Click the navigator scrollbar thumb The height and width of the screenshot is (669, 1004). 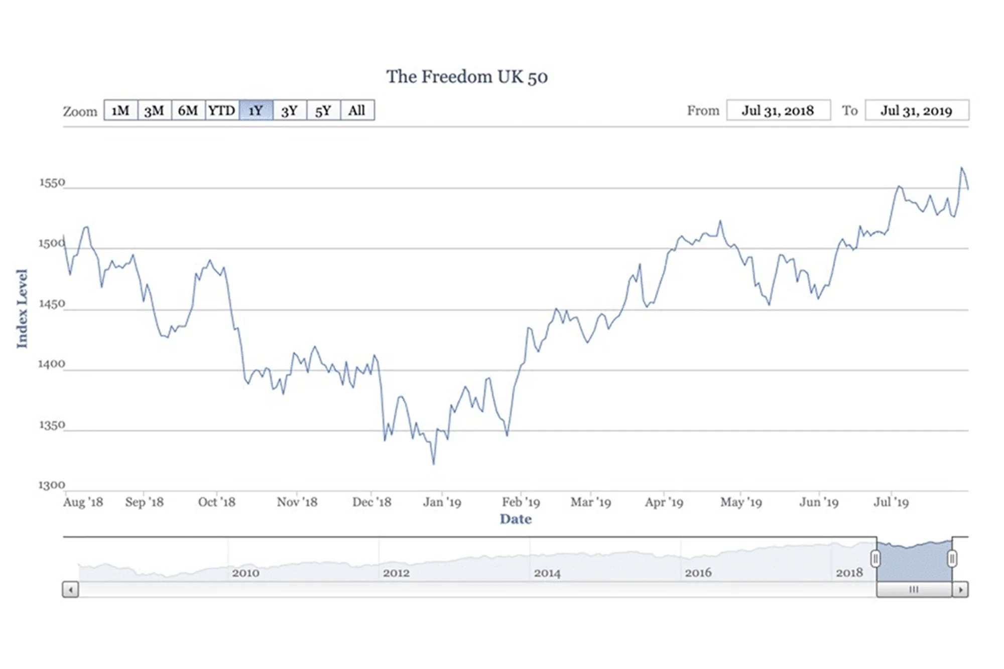click(x=914, y=589)
